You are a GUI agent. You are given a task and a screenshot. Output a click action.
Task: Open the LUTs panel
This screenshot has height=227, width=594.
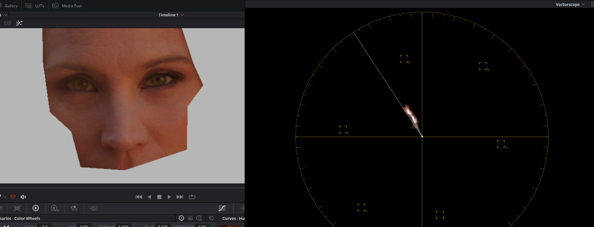[x=34, y=6]
